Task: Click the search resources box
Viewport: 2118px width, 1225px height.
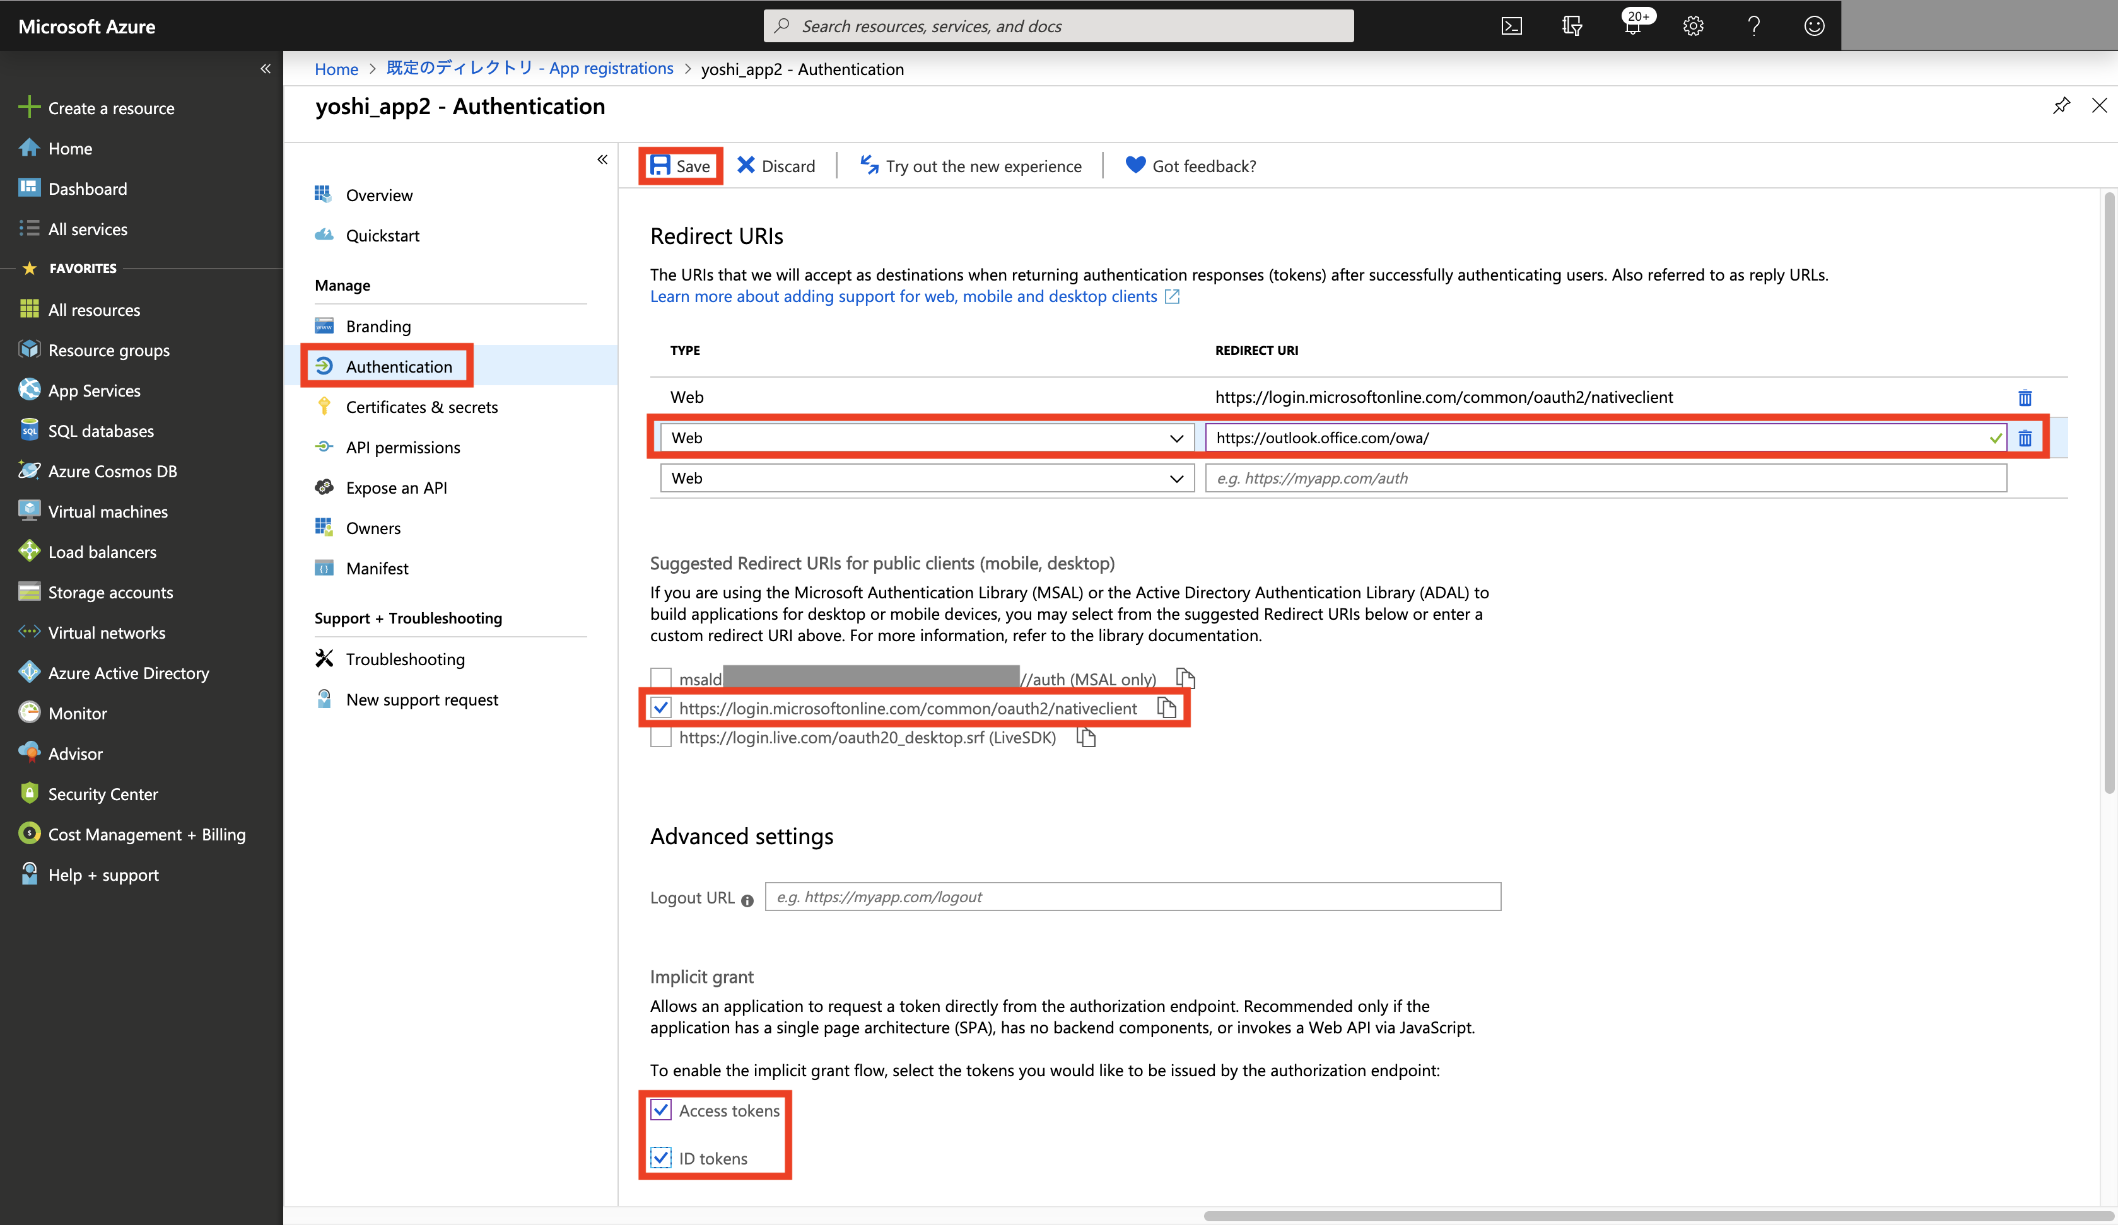Action: (x=1058, y=26)
